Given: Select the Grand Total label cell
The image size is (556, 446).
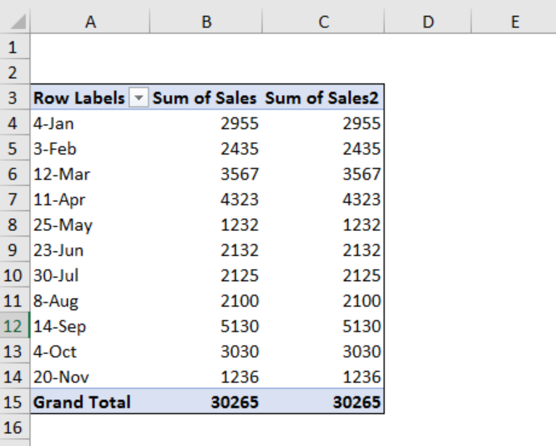Looking at the screenshot, I should [90, 402].
